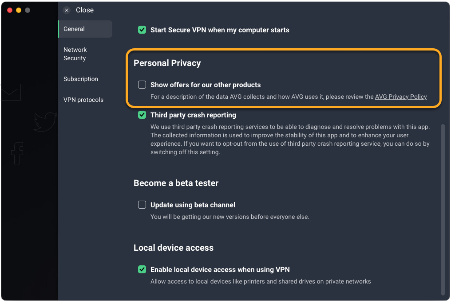Check the Update using beta channel box
451x303 pixels.
click(x=142, y=205)
